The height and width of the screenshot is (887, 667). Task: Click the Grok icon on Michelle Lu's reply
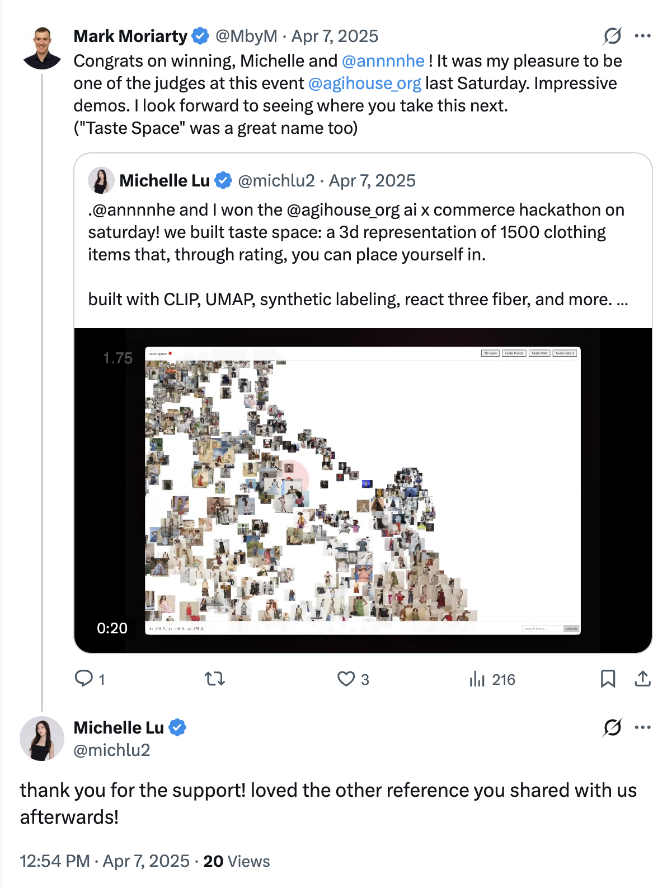pyautogui.click(x=612, y=727)
